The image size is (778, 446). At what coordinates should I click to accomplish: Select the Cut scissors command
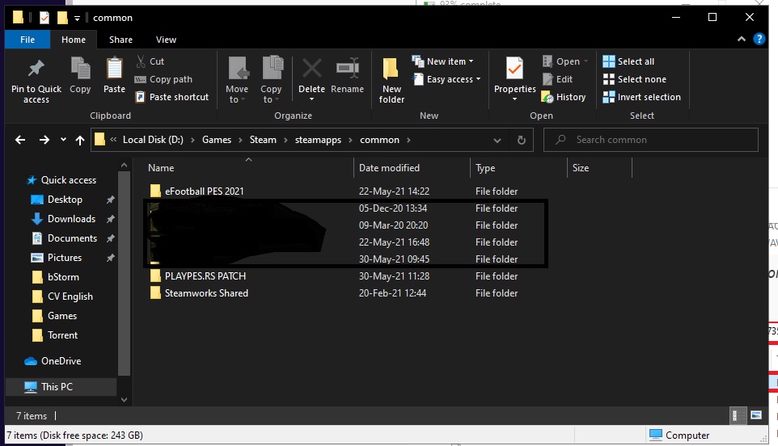(x=150, y=61)
